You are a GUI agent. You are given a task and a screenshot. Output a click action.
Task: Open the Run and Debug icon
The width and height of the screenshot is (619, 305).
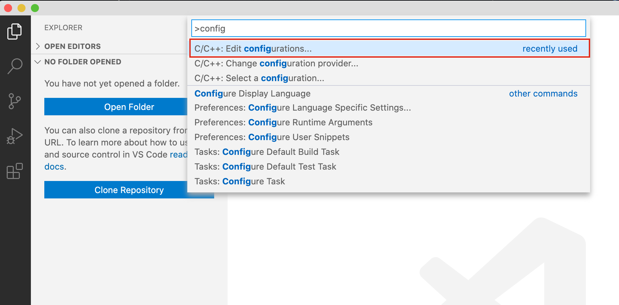[15, 136]
